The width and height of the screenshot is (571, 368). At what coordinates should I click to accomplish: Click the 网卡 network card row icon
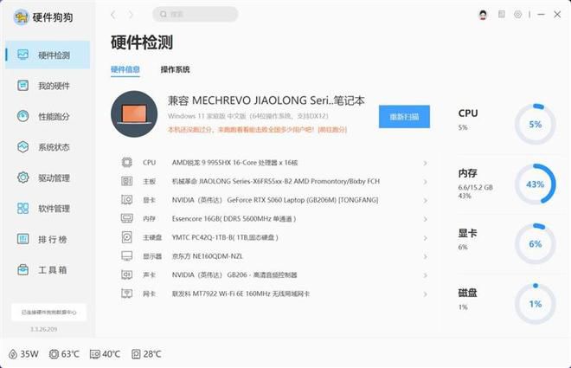(126, 294)
